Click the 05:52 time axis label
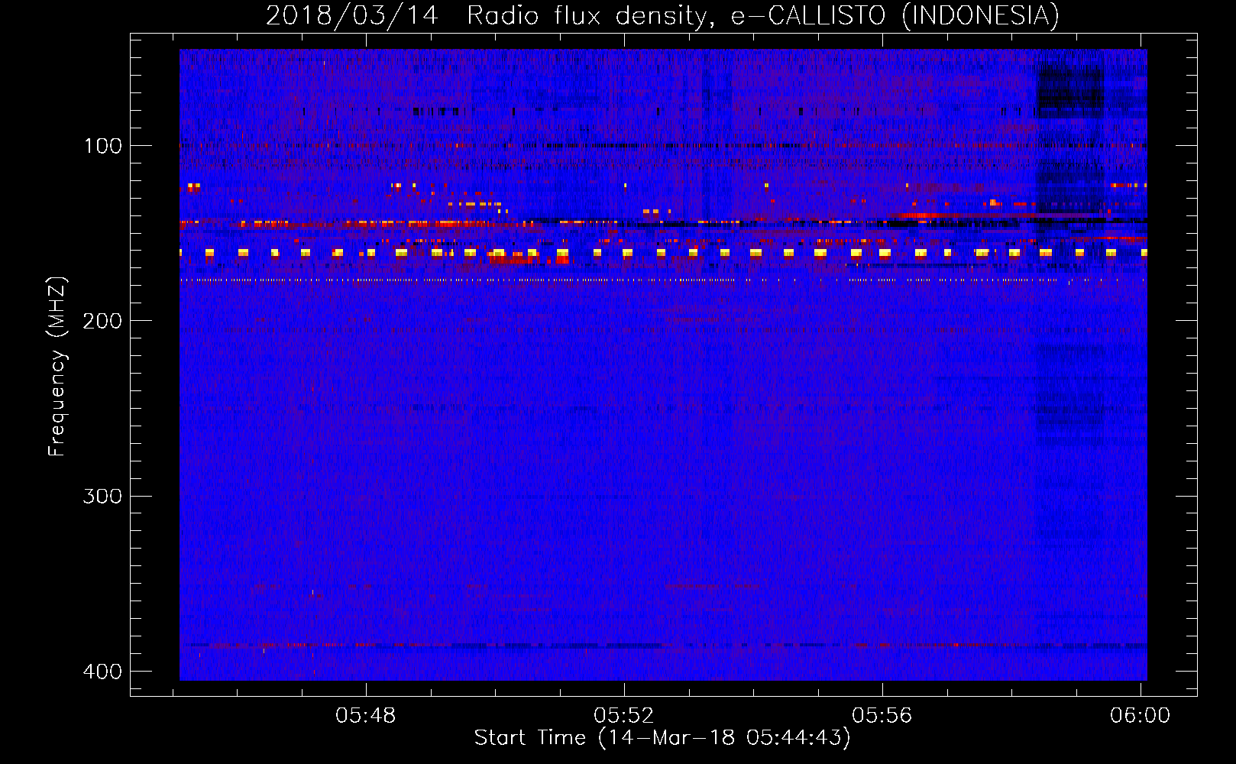The image size is (1236, 764). click(x=624, y=715)
